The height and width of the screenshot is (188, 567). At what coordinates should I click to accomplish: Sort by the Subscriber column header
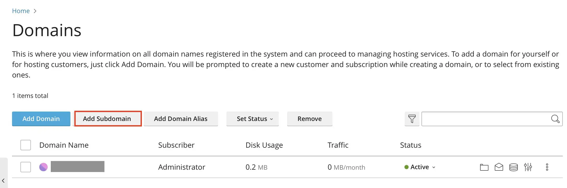176,145
